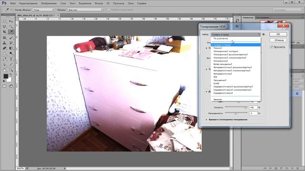
Task: Select the Eraser tool
Action: pyautogui.click(x=4, y=48)
